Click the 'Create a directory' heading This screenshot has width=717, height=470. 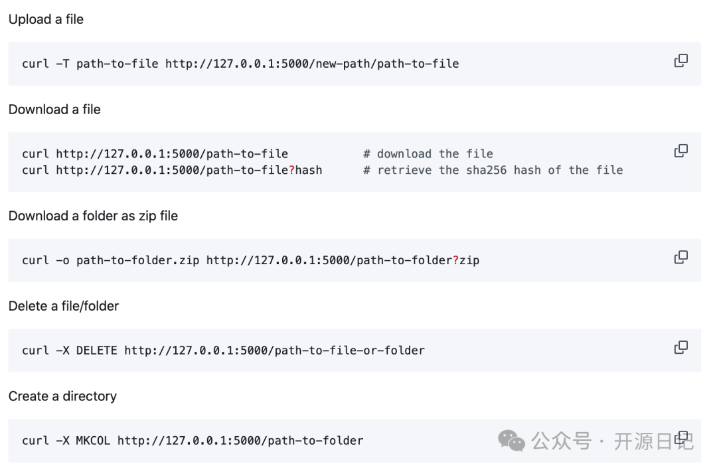tap(62, 396)
